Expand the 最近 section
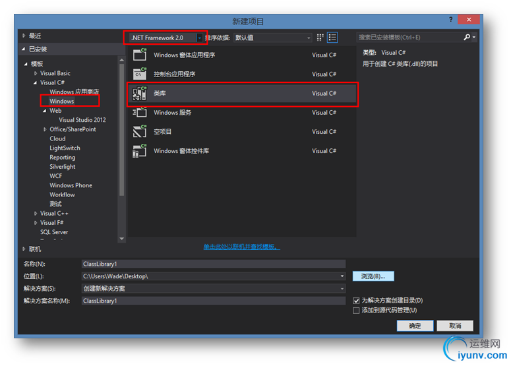 pos(24,36)
